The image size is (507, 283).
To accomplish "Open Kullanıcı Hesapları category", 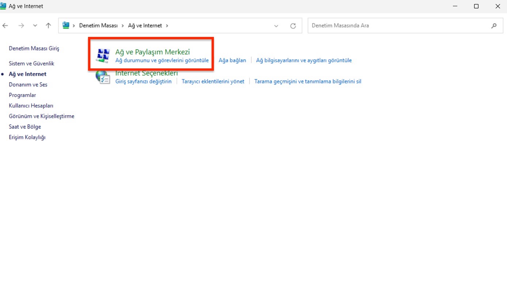I will [31, 106].
